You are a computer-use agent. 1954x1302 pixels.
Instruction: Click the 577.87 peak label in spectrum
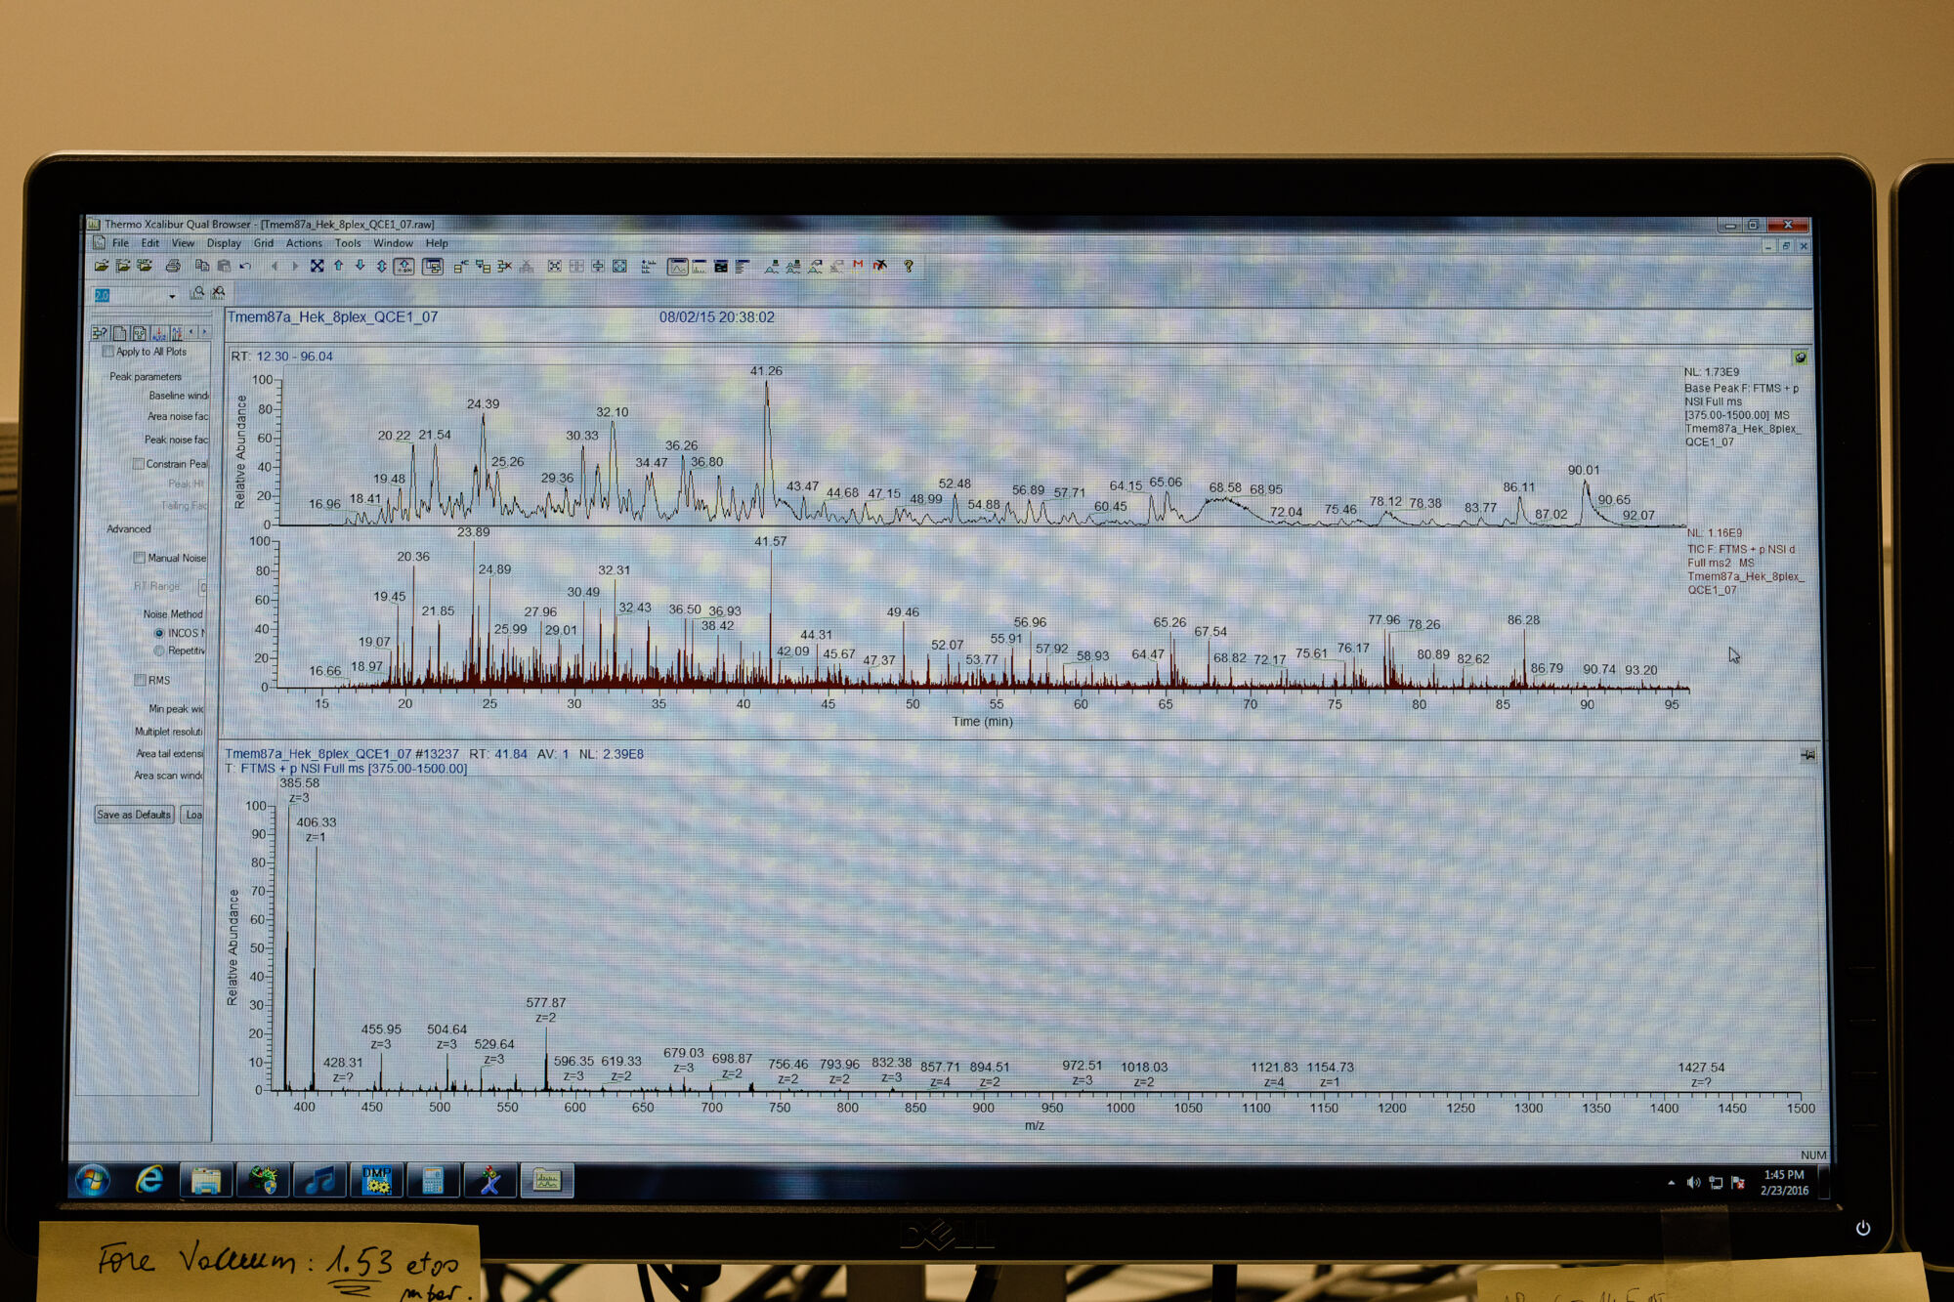[x=545, y=1002]
